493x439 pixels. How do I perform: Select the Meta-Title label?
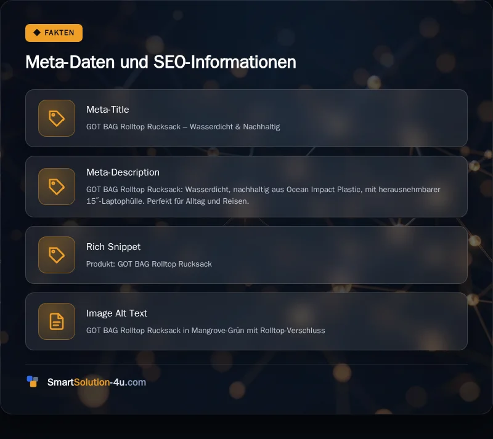[x=107, y=110]
